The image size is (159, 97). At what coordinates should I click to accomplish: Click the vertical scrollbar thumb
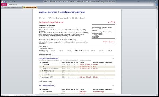[x=157, y=44]
